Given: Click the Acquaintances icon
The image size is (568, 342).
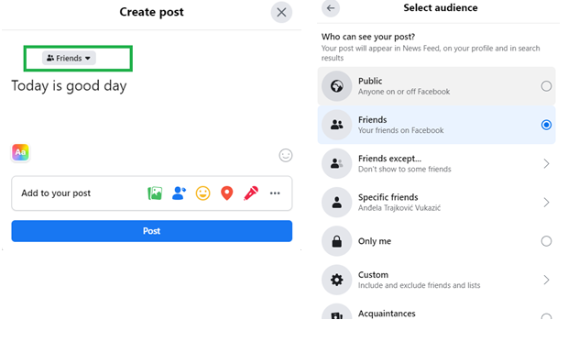Looking at the screenshot, I should [337, 312].
